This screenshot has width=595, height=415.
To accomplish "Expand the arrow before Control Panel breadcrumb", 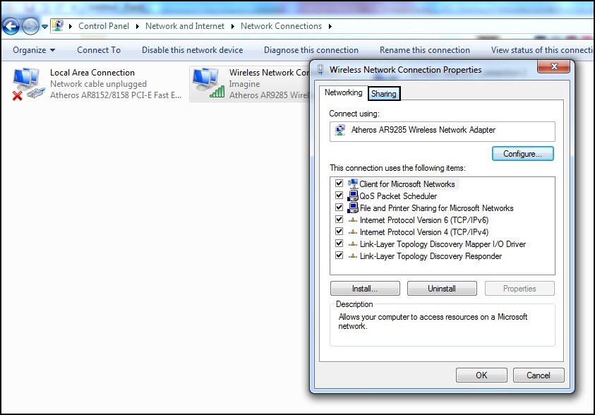I will pyautogui.click(x=71, y=26).
